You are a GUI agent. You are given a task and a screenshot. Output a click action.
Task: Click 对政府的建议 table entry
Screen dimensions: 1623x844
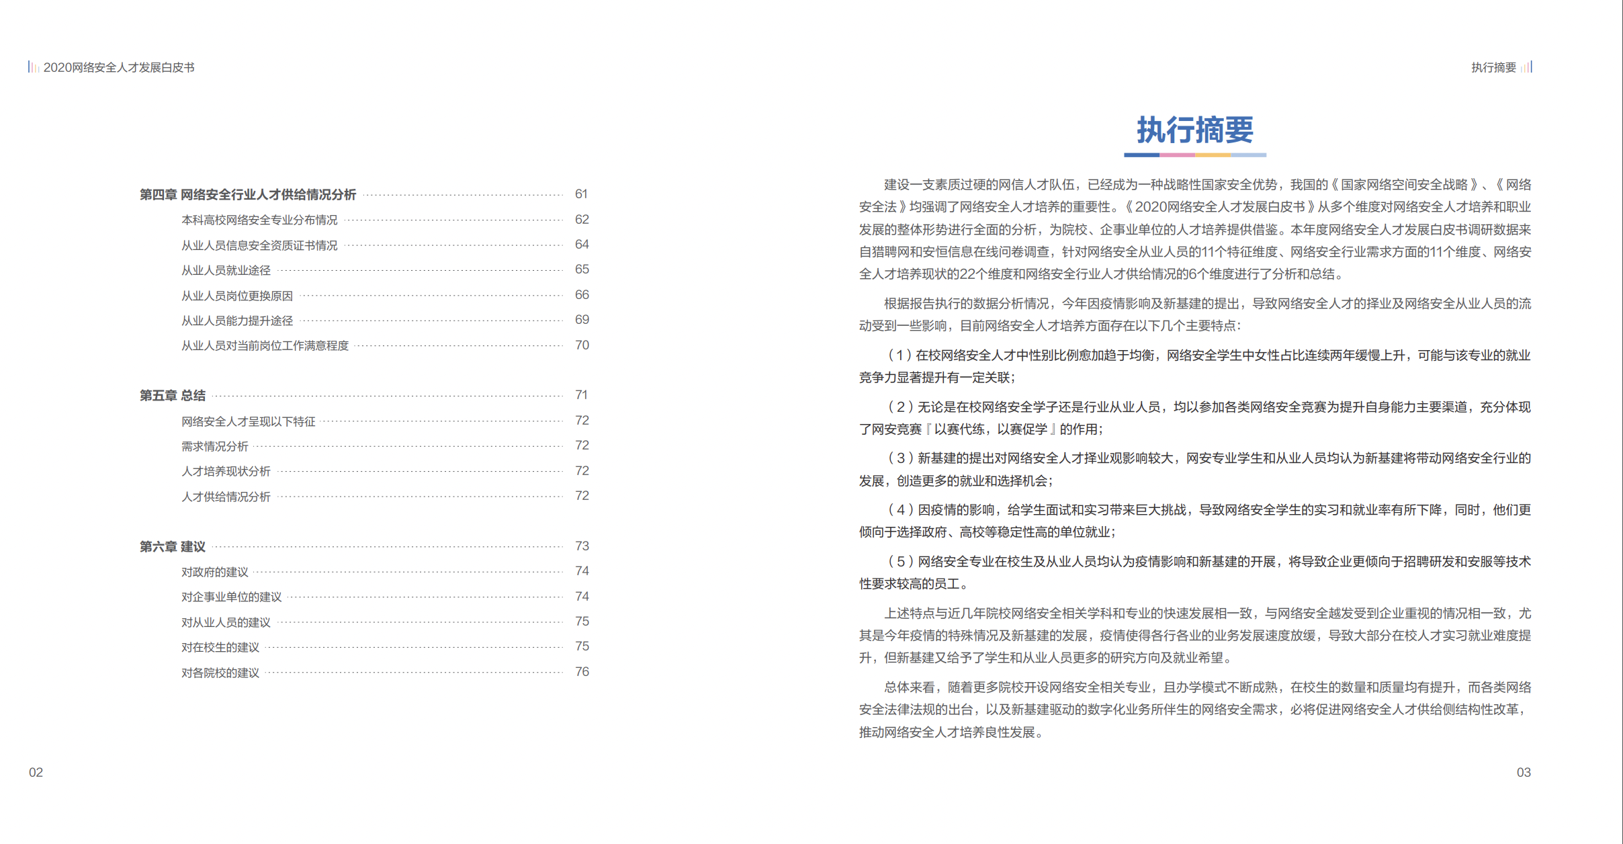coord(214,571)
